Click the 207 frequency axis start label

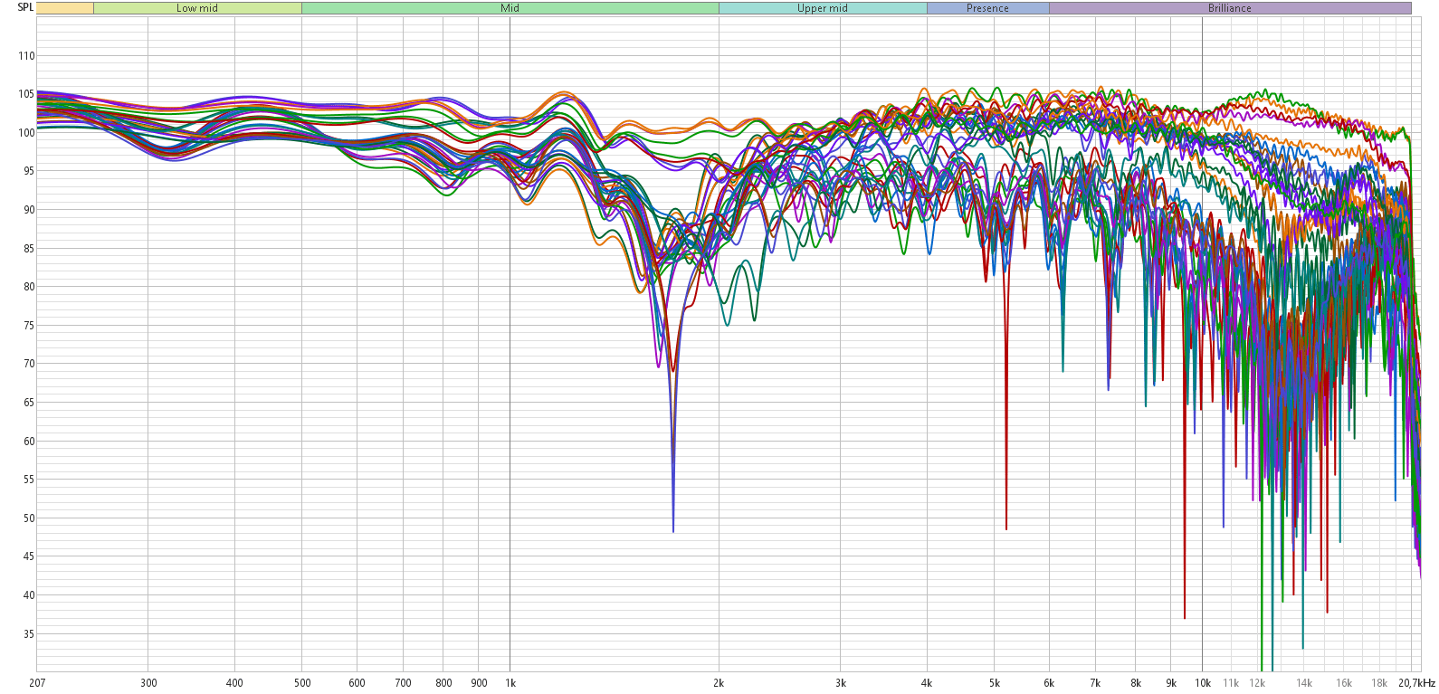pyautogui.click(x=37, y=683)
